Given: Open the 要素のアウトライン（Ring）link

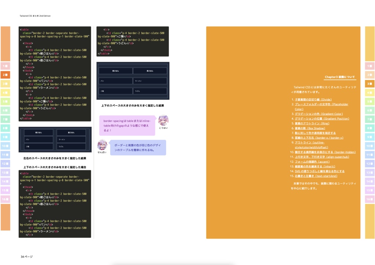Looking at the screenshot, I should (x=312, y=124).
